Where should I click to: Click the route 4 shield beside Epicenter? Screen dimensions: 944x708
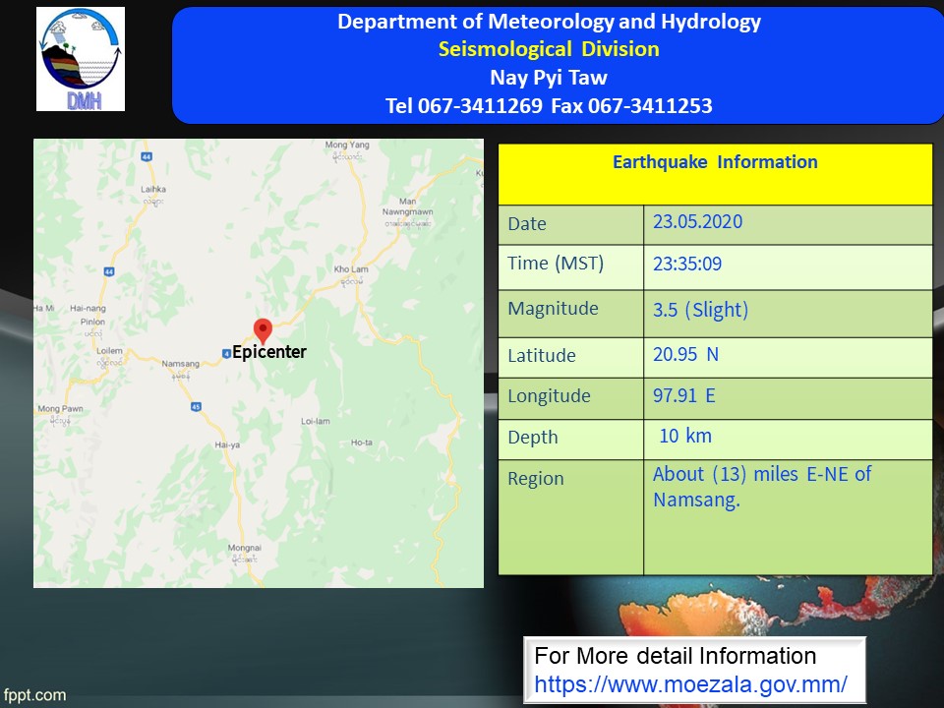tap(226, 353)
